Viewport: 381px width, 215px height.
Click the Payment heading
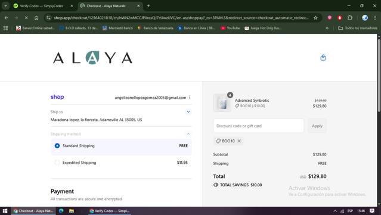(62, 191)
